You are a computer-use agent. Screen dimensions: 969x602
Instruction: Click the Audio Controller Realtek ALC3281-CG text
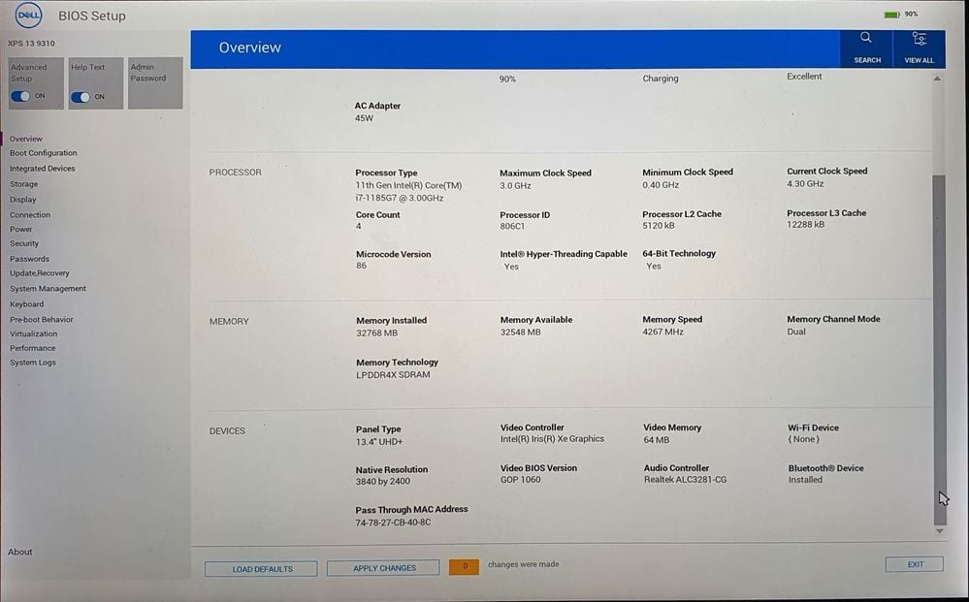[685, 480]
